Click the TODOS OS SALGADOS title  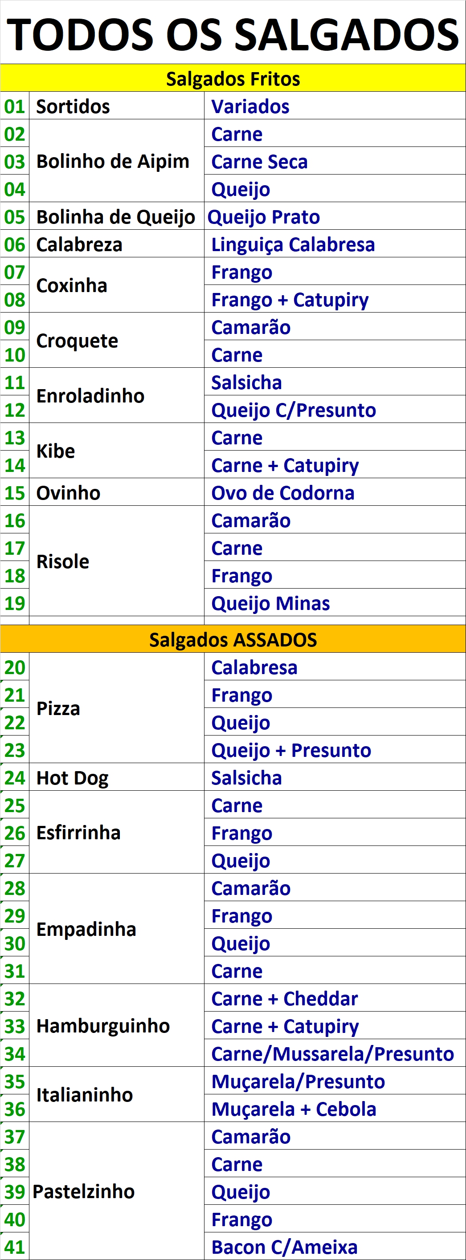pyautogui.click(x=233, y=34)
